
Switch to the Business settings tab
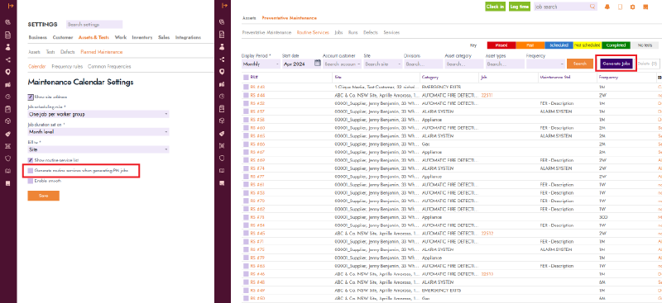click(37, 37)
